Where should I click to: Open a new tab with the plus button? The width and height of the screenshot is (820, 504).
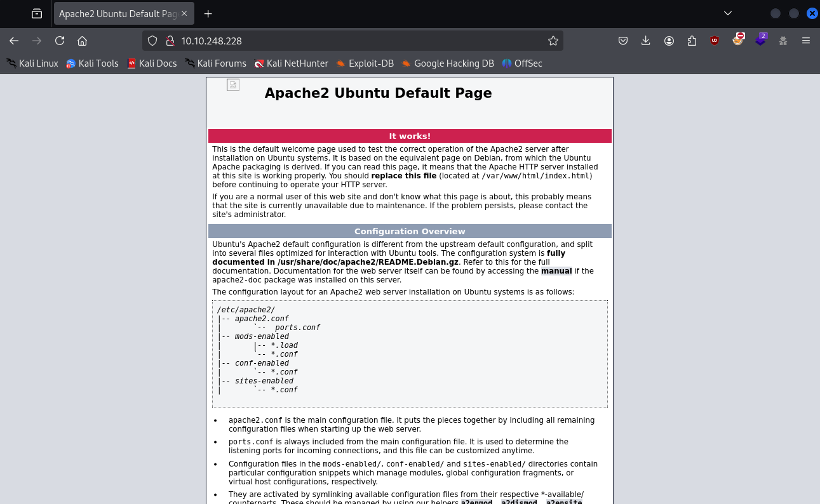point(208,13)
